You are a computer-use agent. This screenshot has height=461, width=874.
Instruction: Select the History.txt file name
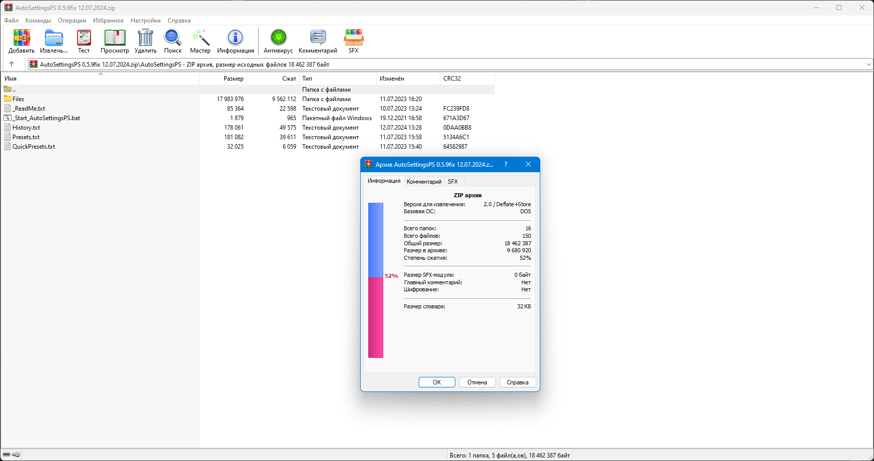pos(27,128)
